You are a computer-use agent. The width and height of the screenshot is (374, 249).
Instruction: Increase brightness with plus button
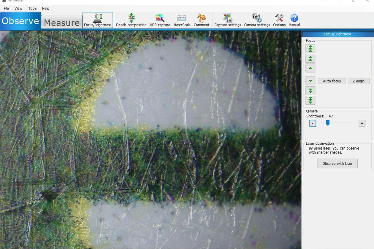click(x=362, y=123)
